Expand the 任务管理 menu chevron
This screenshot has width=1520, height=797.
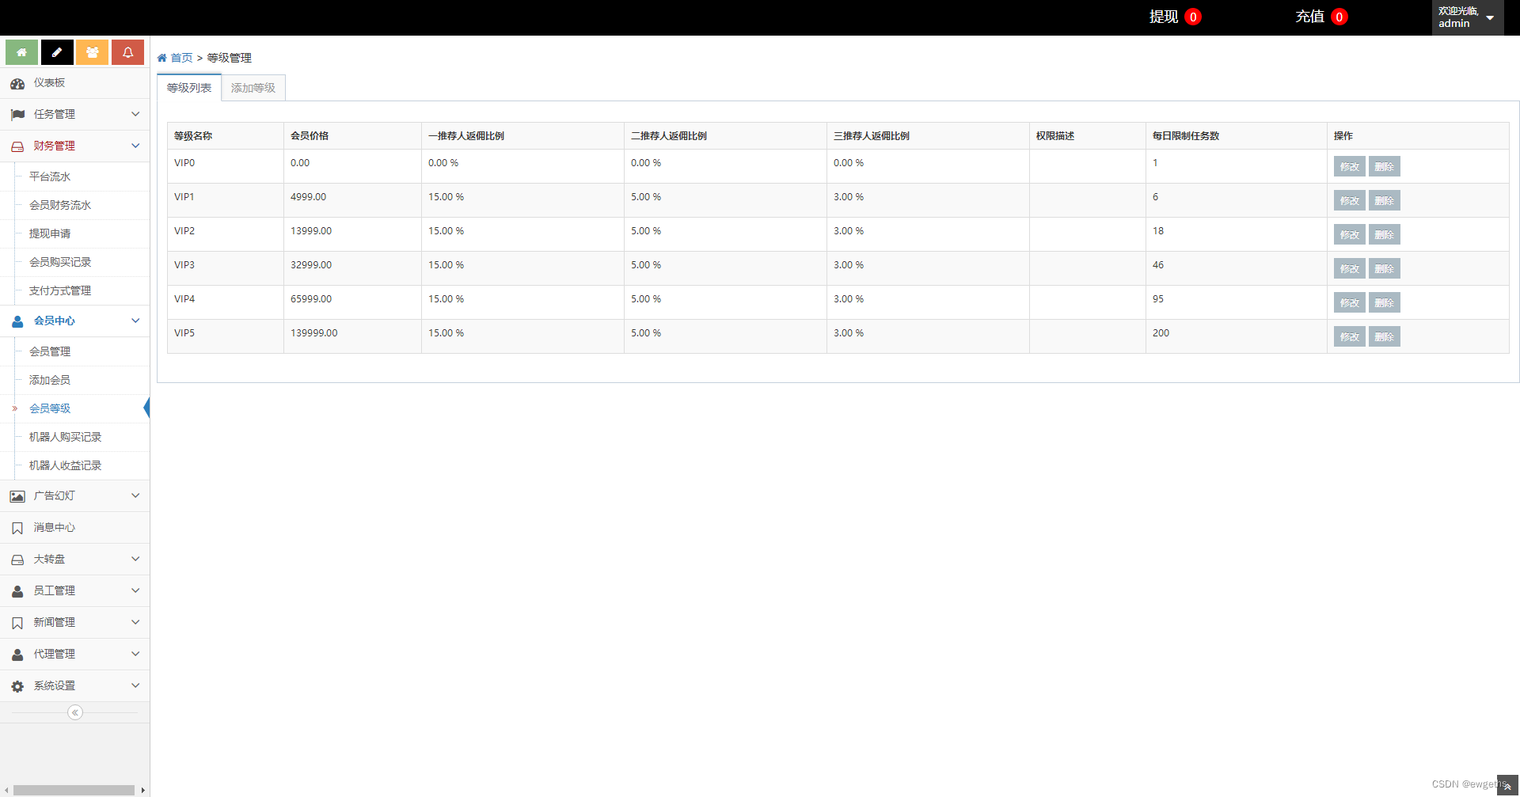tap(135, 114)
